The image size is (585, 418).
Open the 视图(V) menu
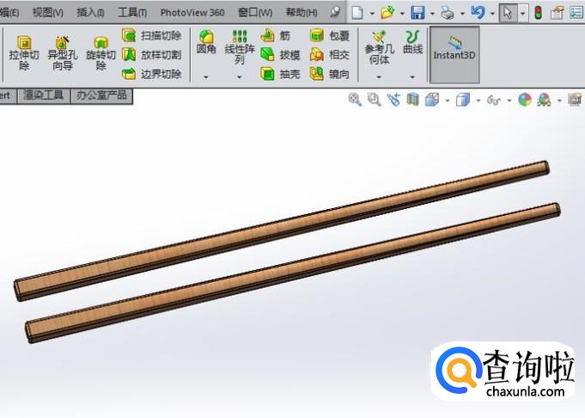[x=48, y=13]
